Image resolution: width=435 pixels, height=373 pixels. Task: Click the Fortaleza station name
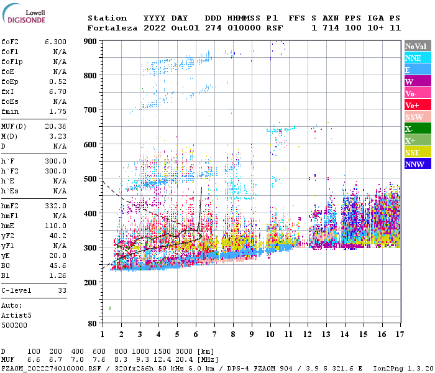(x=112, y=28)
